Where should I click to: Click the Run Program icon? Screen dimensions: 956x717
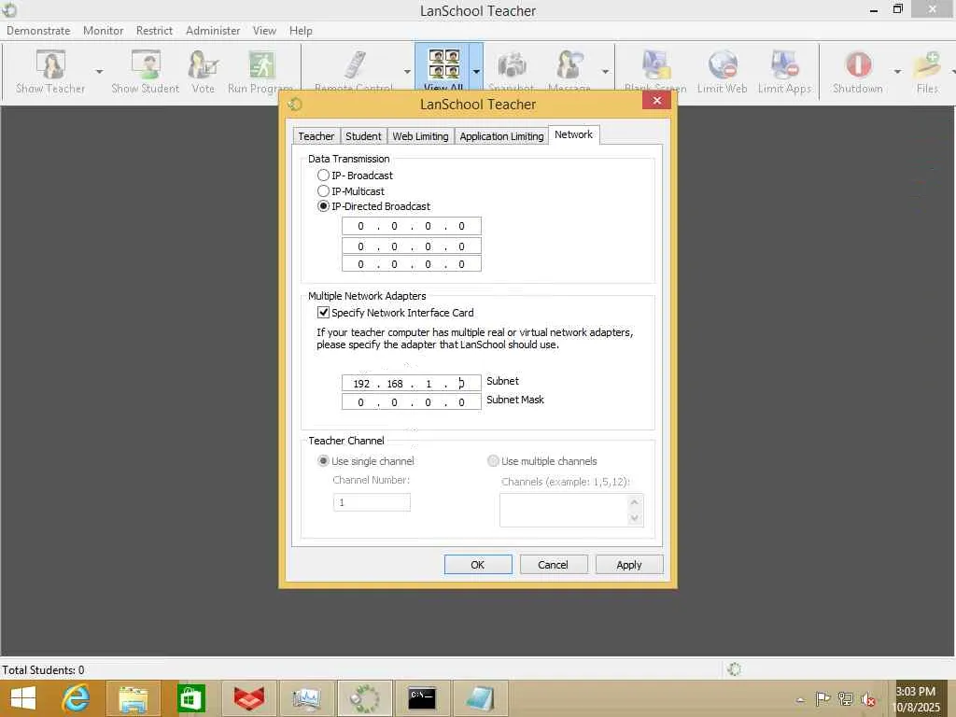click(x=262, y=64)
